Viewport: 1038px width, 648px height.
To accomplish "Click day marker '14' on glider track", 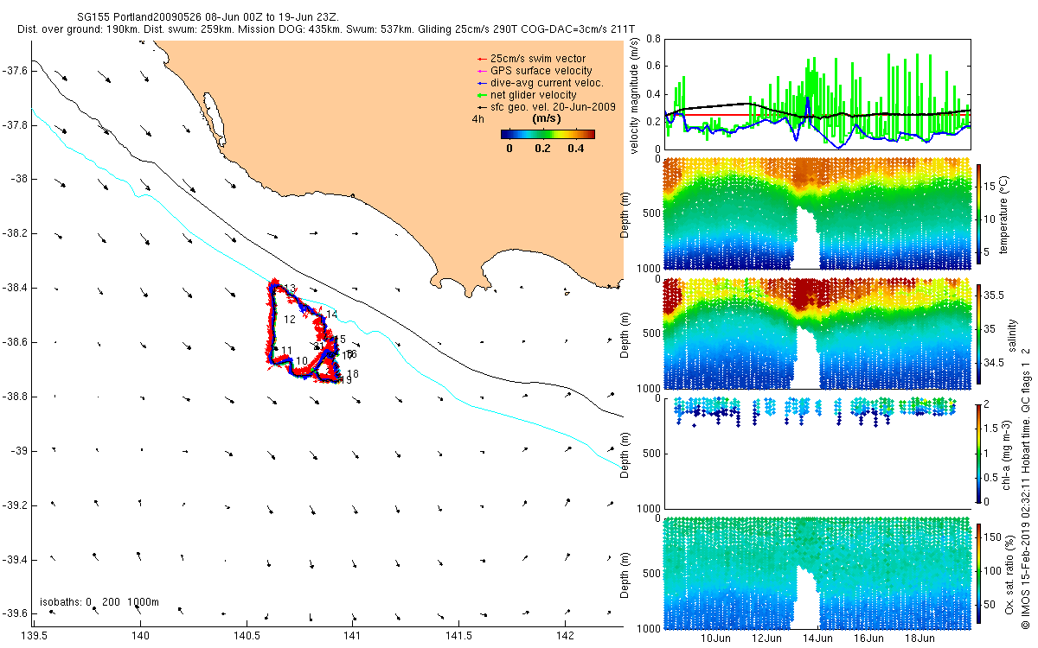I will point(331,314).
